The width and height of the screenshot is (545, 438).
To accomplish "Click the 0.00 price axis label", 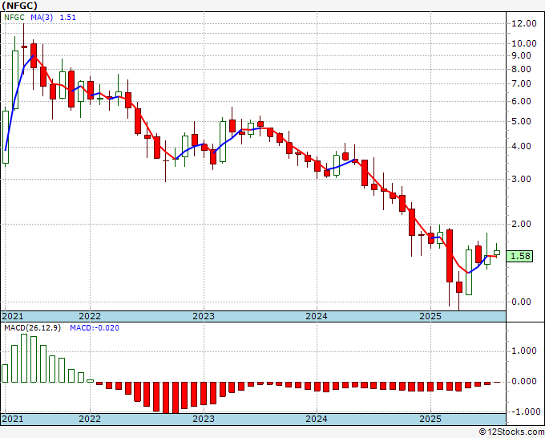I will pos(521,302).
